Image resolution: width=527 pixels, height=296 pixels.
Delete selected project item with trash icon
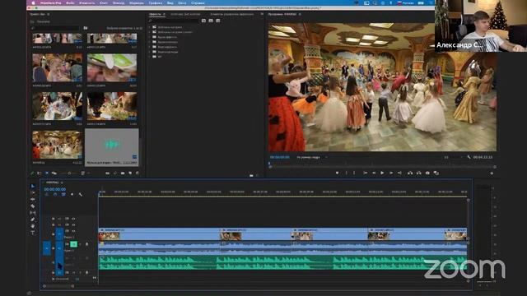[138, 173]
